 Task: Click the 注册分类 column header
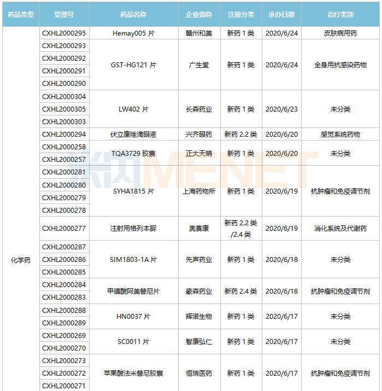pos(241,14)
